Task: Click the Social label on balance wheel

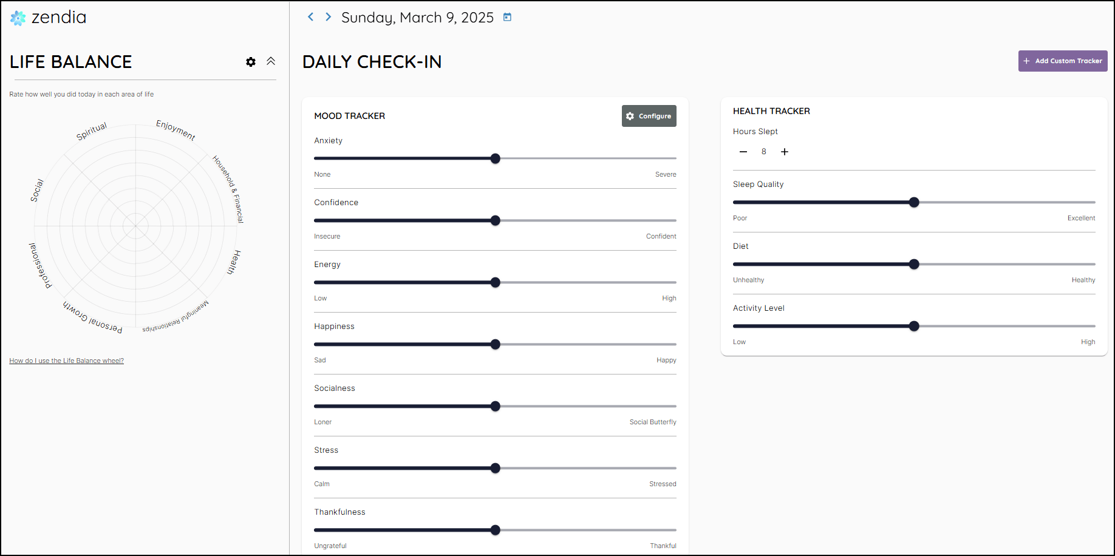Action: (37, 191)
